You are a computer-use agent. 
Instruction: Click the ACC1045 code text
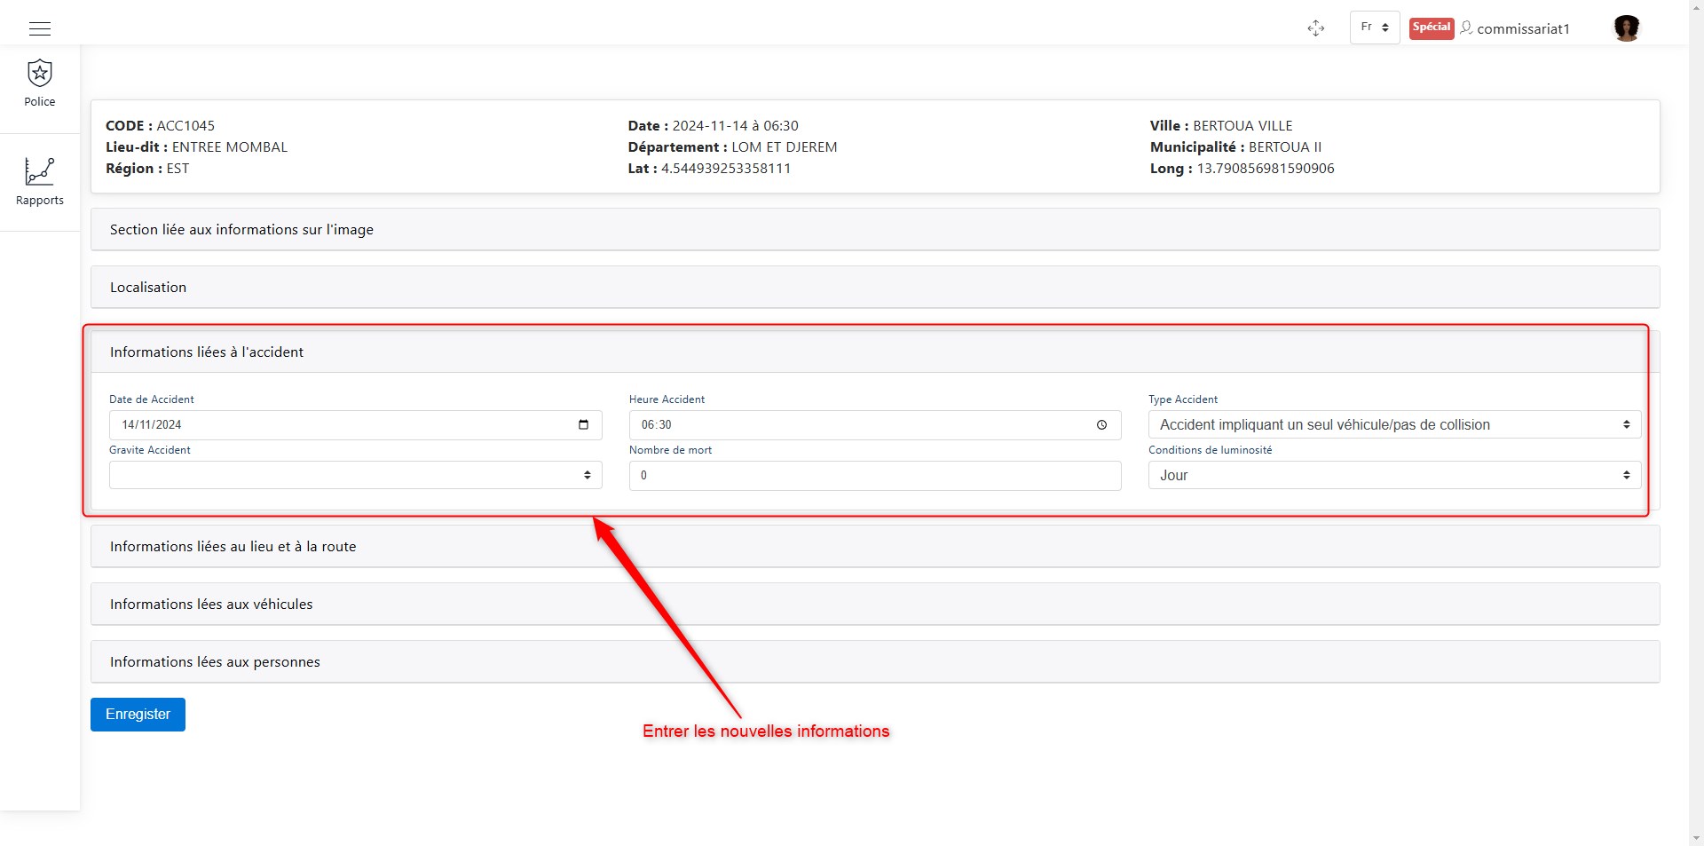[x=185, y=125]
